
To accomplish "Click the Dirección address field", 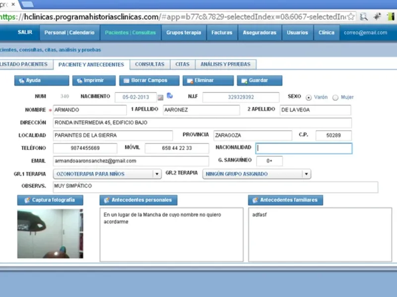I will click(202, 123).
